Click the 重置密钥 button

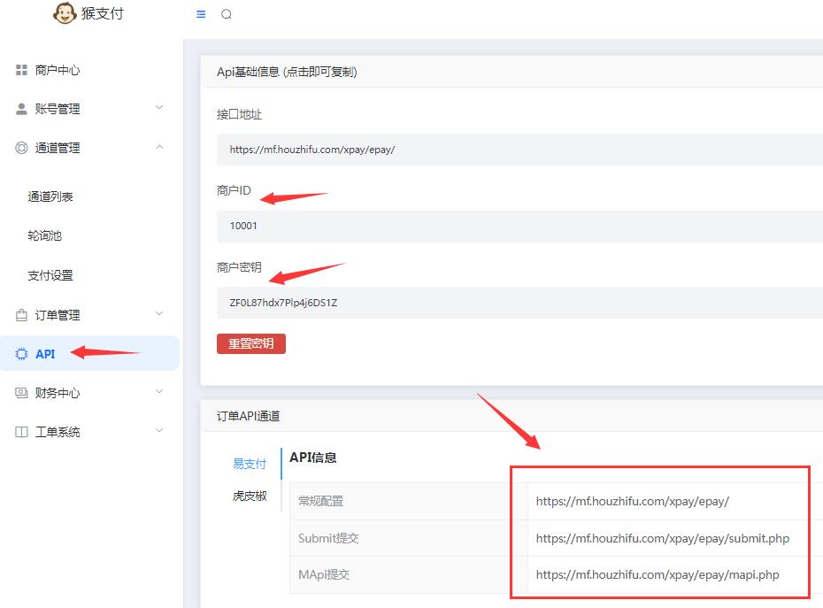(x=251, y=344)
